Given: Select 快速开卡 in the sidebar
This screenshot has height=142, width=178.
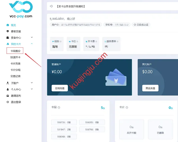Looking at the screenshot, I should point(15,57).
